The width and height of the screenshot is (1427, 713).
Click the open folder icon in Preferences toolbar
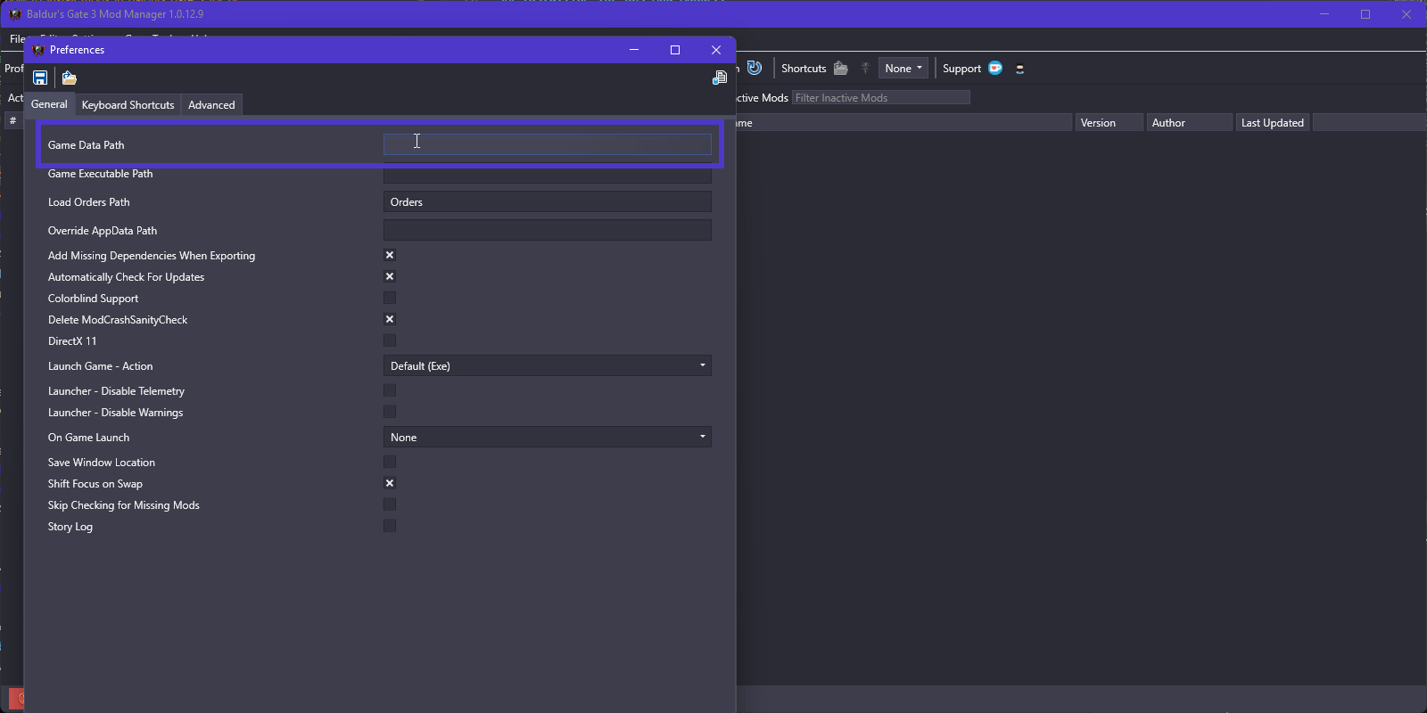click(69, 78)
